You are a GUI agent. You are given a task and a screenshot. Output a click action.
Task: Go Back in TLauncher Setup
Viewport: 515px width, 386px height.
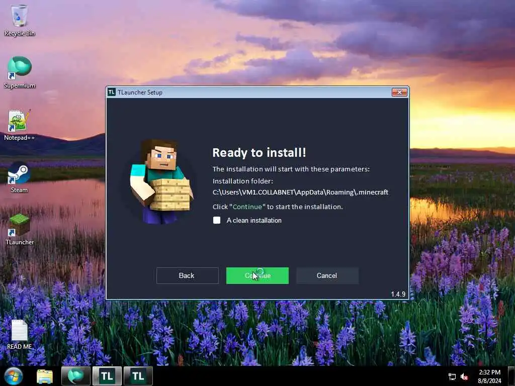coord(187,276)
